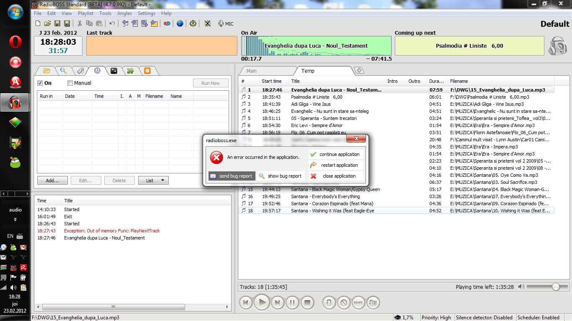The height and width of the screenshot is (321, 572).
Task: Cut selected tracks with the scissors icon
Action: pyautogui.click(x=80, y=23)
